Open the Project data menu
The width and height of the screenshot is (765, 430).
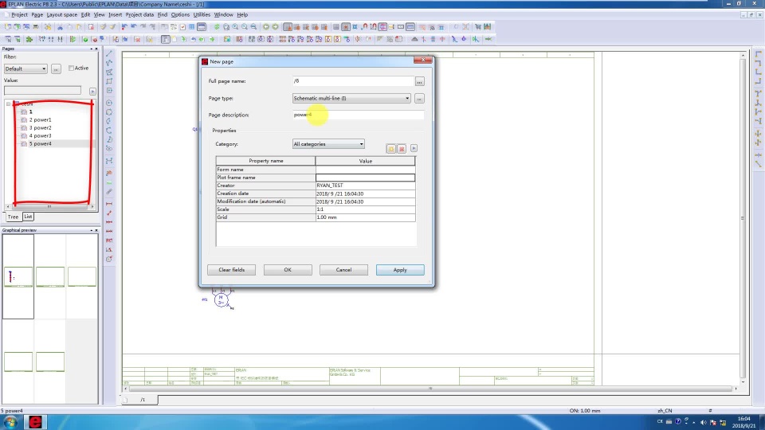pos(139,14)
